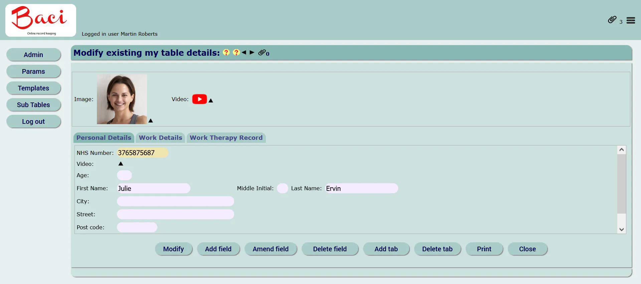Click the Street input field

[x=175, y=214]
